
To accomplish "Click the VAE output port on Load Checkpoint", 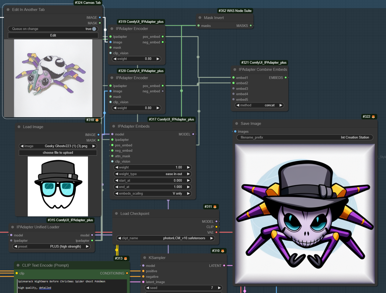I will [216, 232].
